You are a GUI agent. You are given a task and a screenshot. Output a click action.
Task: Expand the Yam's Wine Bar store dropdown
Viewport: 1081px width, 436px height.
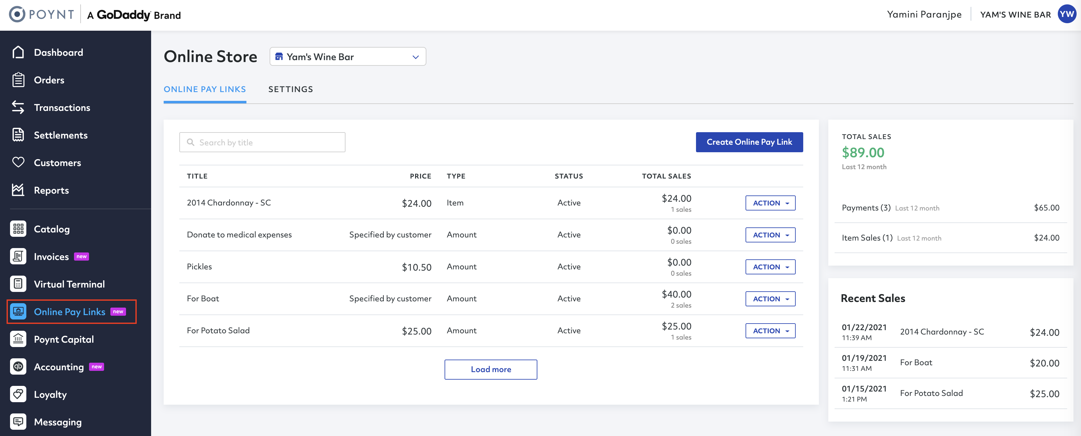347,57
